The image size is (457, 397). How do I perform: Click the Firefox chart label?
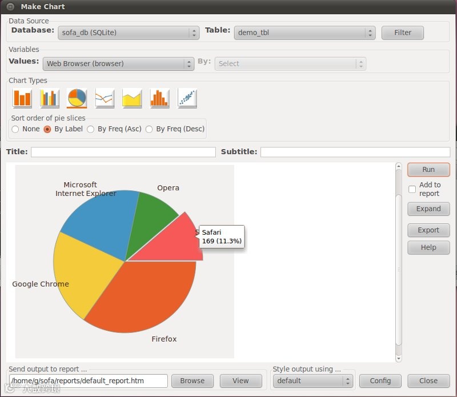pos(164,339)
